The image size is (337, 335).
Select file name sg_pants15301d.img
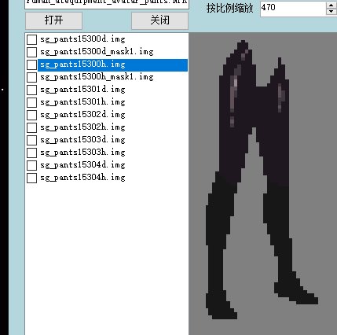[82, 90]
